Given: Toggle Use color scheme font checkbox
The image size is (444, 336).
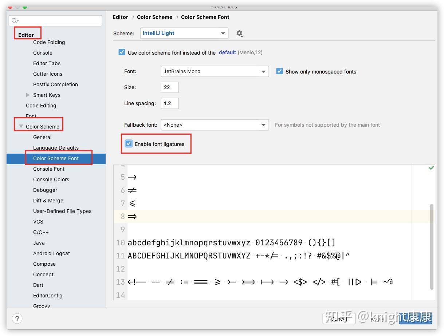Looking at the screenshot, I should (x=122, y=52).
